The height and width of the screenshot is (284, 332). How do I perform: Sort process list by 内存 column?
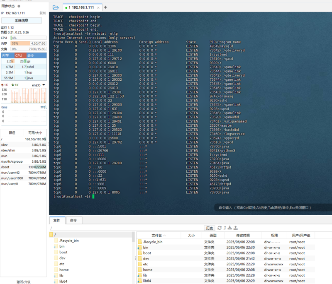[6, 55]
